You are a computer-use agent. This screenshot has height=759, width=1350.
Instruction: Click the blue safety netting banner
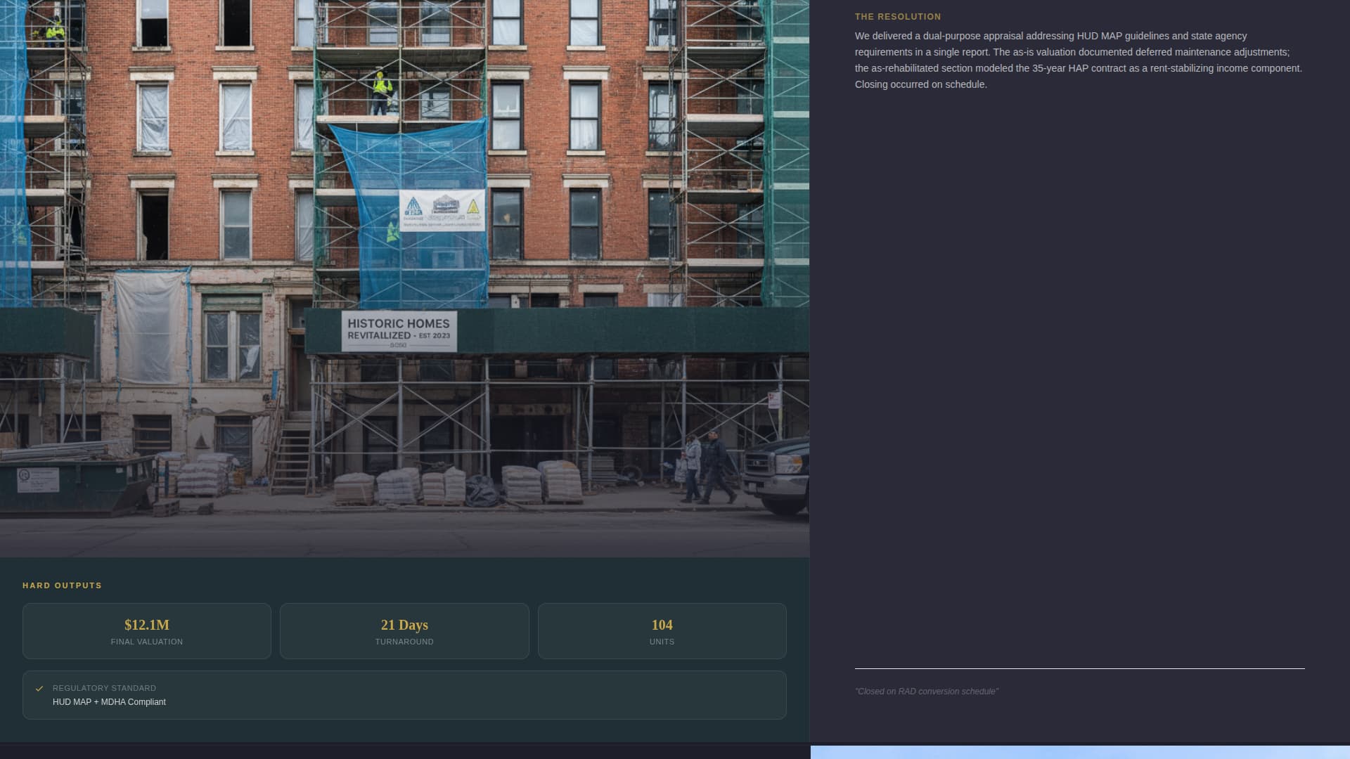(x=408, y=211)
